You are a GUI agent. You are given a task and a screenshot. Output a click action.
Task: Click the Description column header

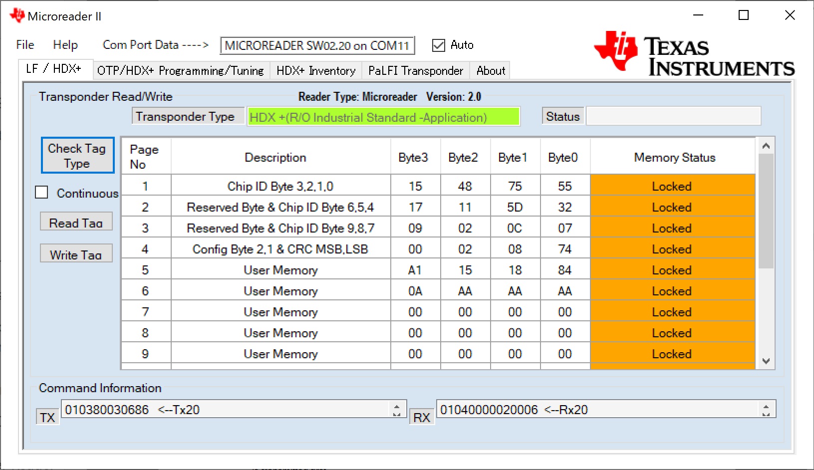[x=280, y=157]
